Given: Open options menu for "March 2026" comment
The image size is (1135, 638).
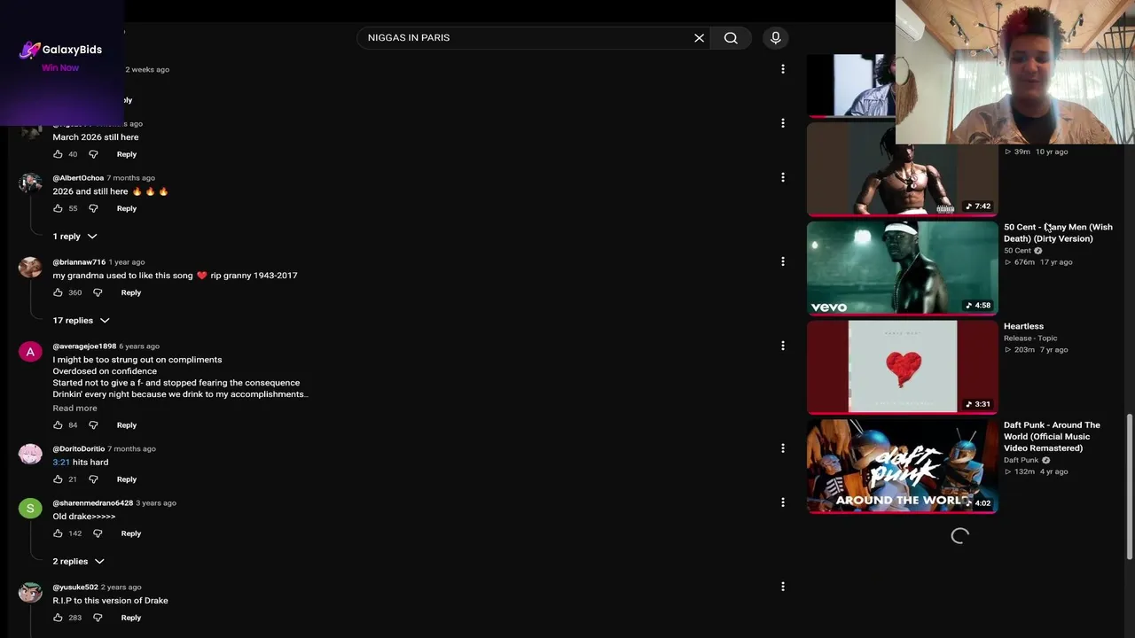Looking at the screenshot, I should click(783, 123).
